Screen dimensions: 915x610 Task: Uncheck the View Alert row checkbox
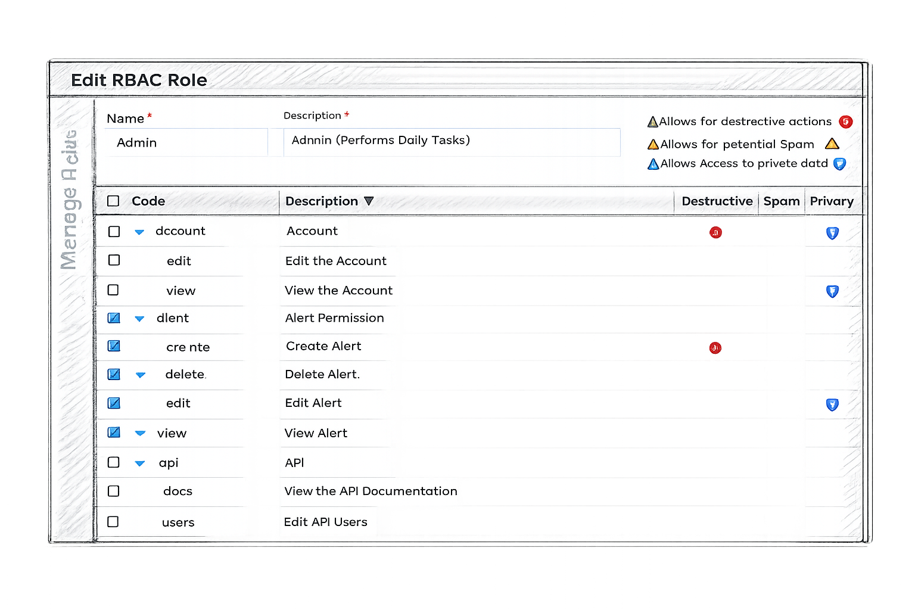(x=114, y=432)
